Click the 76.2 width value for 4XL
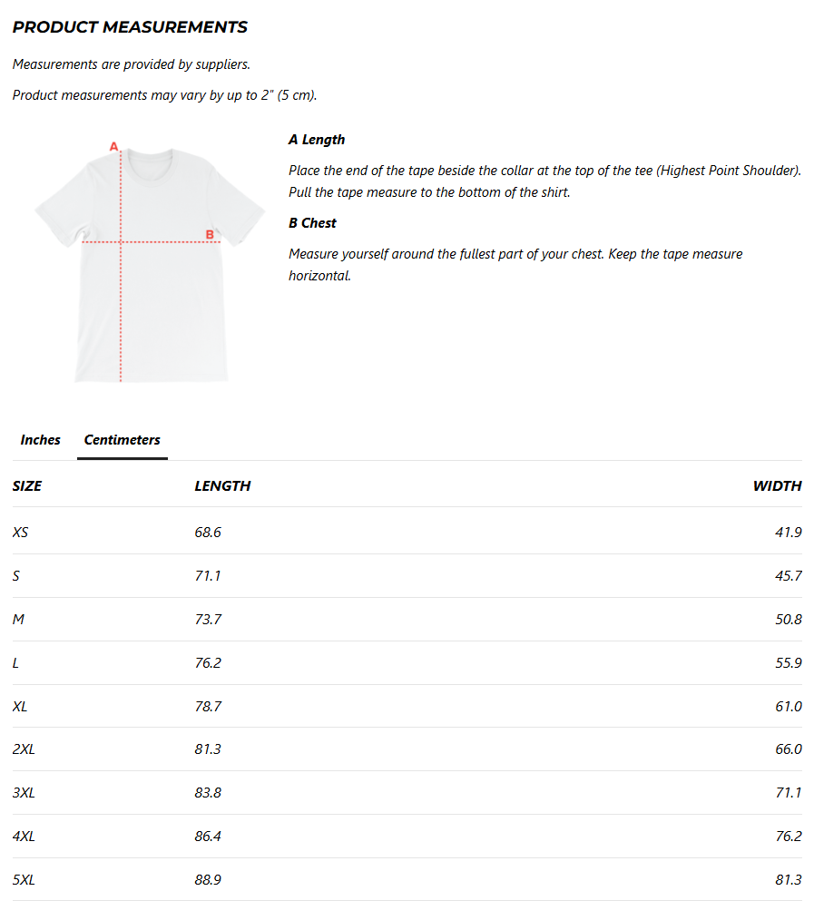Screen dimensions: 814x920 [x=789, y=837]
